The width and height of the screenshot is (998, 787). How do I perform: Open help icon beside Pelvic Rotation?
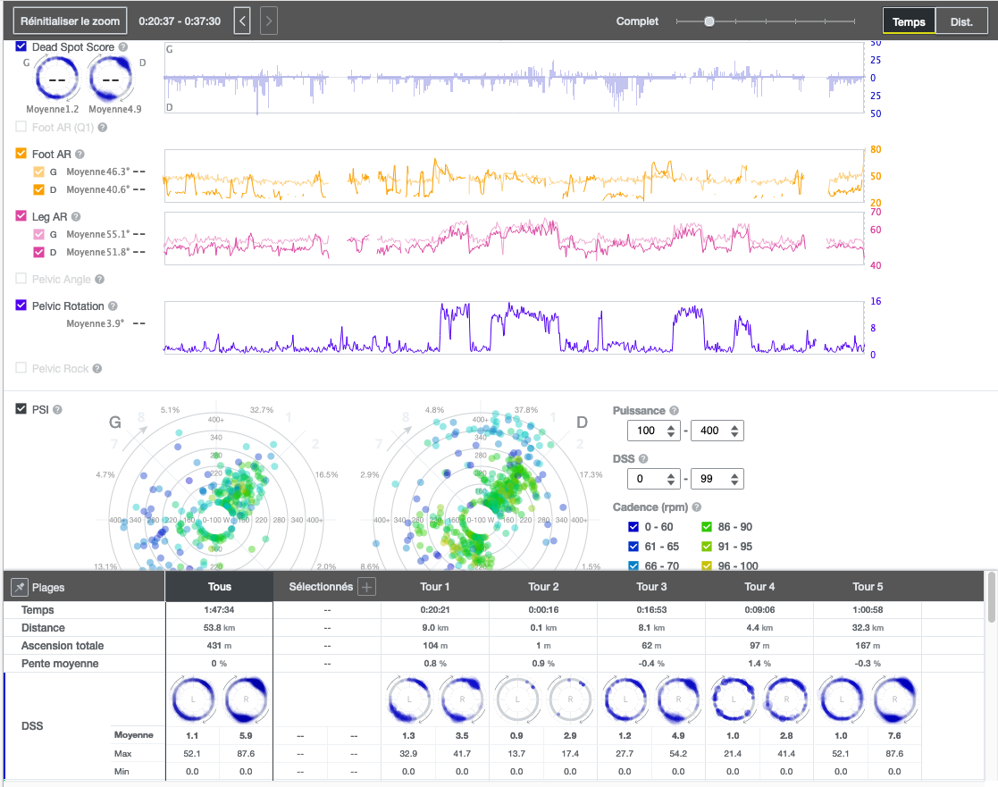[113, 306]
